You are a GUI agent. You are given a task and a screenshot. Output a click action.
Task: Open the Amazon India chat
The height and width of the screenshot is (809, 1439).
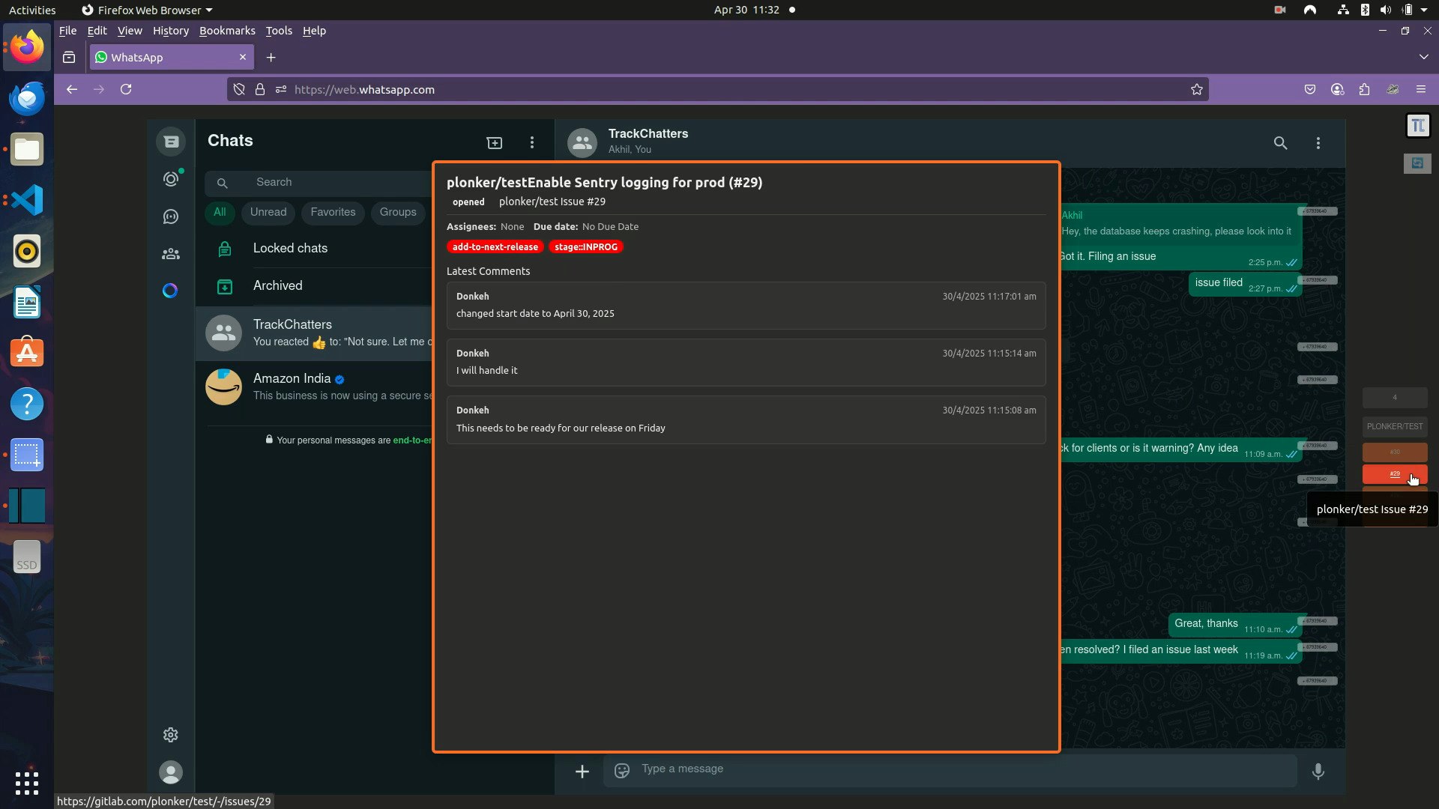click(314, 387)
